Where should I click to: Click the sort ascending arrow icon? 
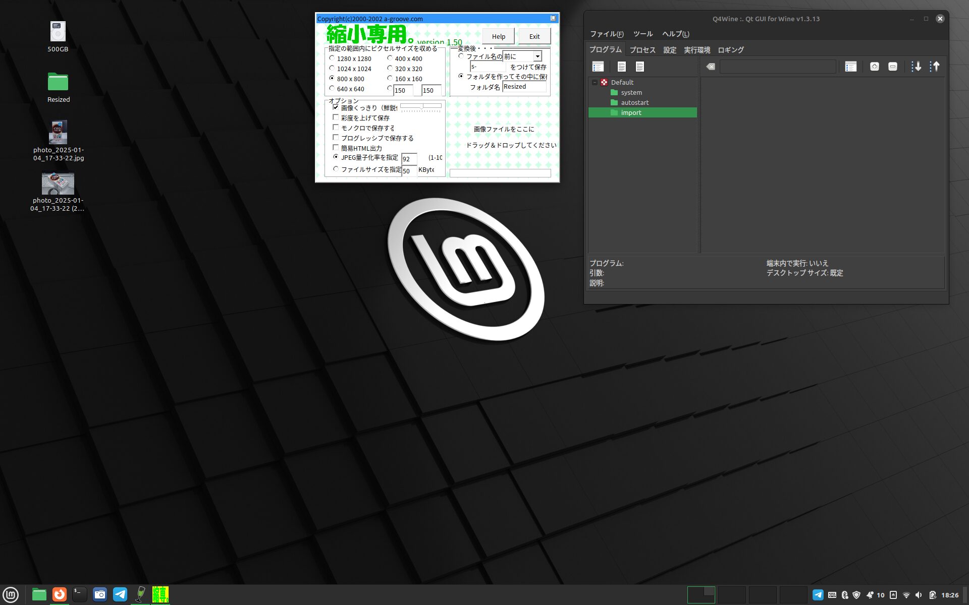point(934,67)
